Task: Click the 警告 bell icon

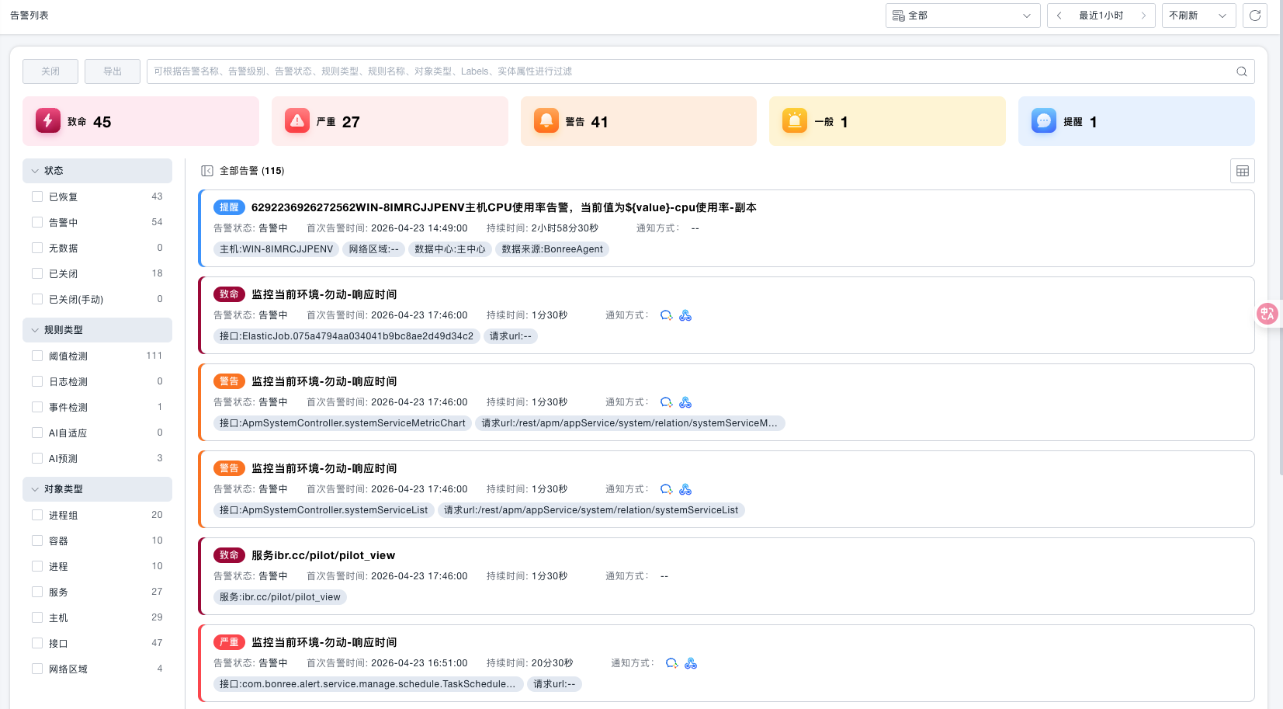Action: pos(546,120)
